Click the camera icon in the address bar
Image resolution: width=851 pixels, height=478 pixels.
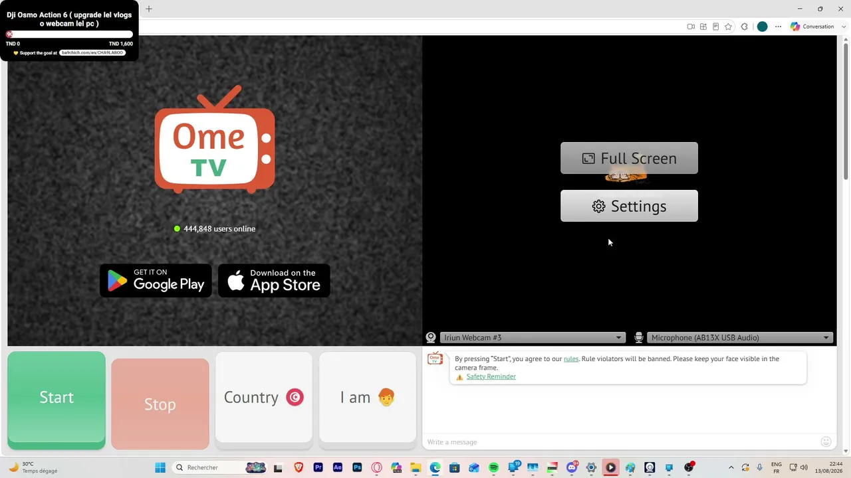click(x=691, y=27)
